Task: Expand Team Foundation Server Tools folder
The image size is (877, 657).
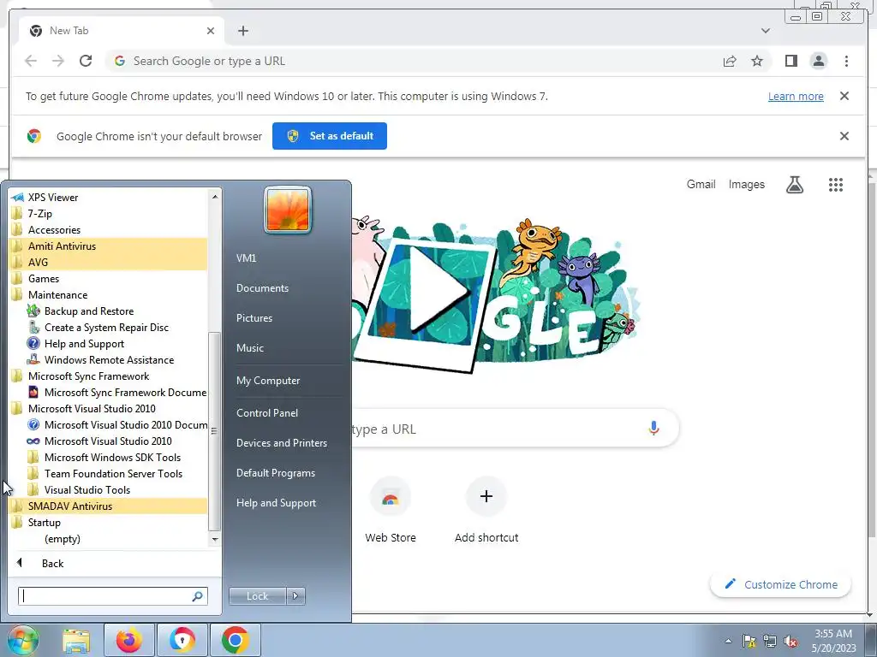Action: pos(109,473)
